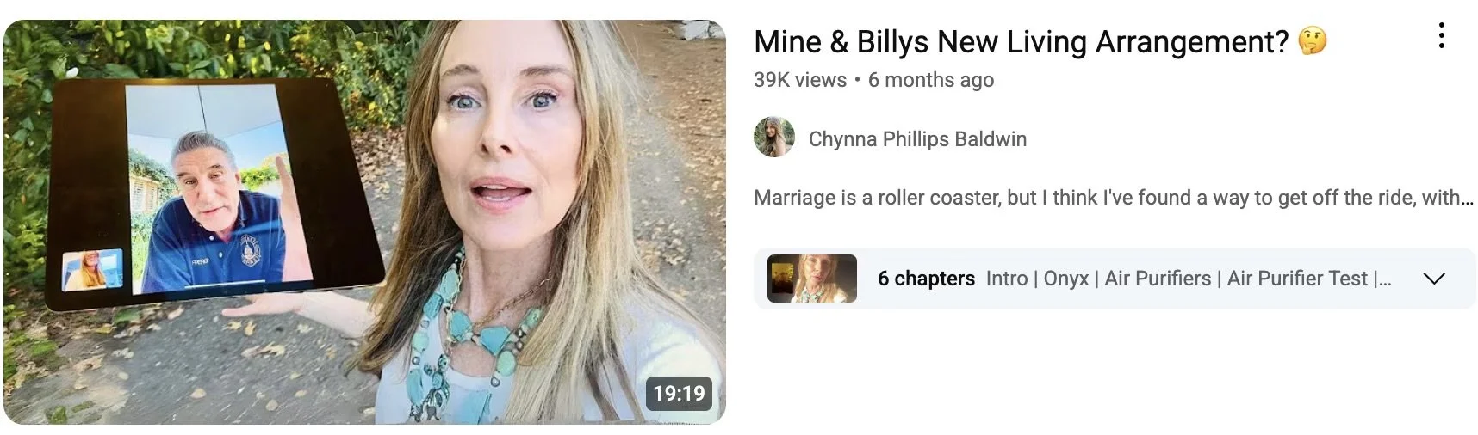Click the small picture-in-picture inset on the tablet
Screen dimensions: 1478x435
pos(92,270)
